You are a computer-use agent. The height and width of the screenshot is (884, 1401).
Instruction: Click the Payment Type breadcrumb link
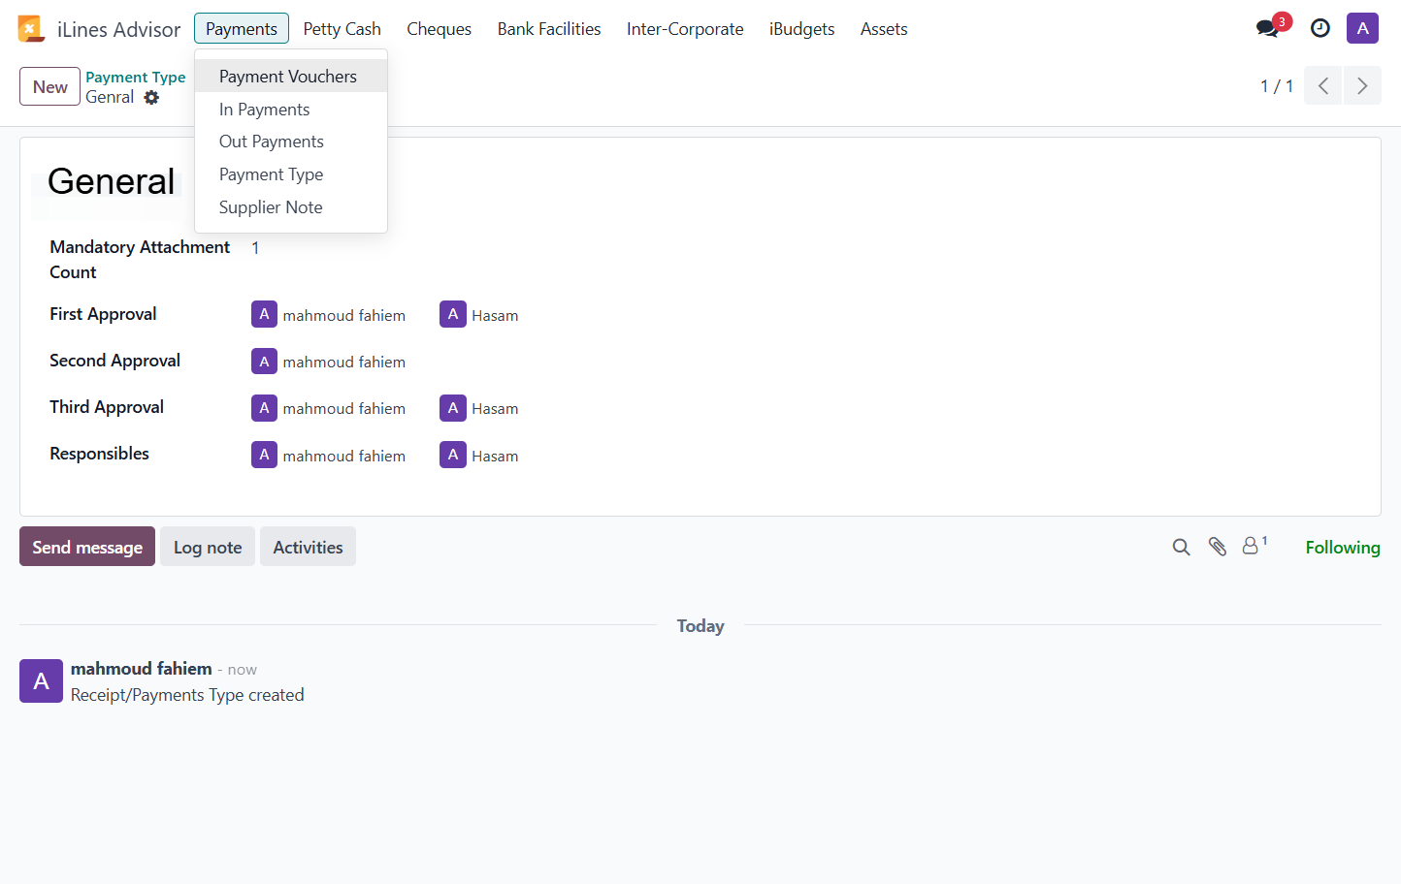pos(136,77)
